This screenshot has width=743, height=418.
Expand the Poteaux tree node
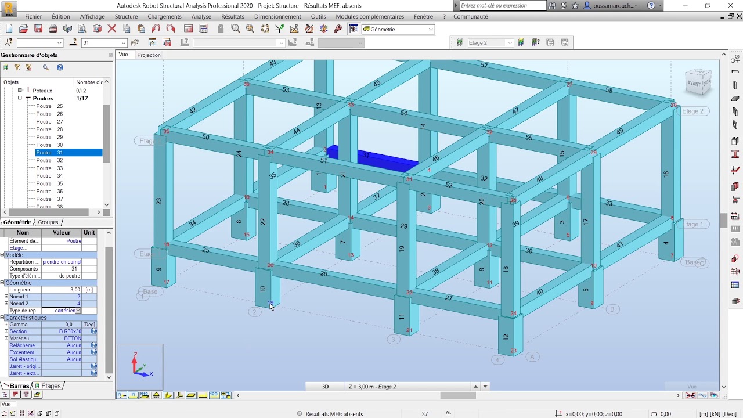(20, 91)
